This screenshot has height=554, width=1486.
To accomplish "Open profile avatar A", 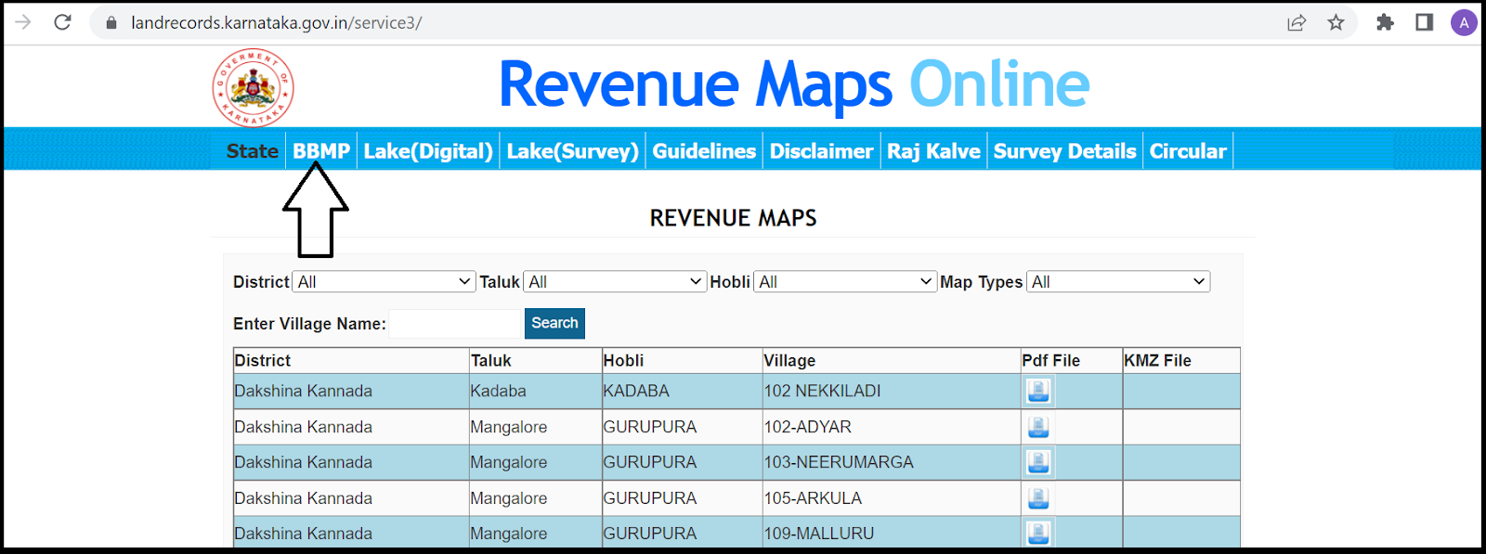I will [1464, 22].
